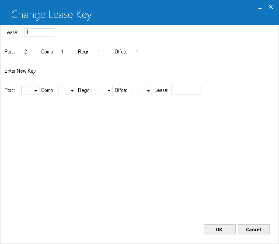Image resolution: width=279 pixels, height=244 pixels.
Task: Confirm with the OK button
Action: pos(220,230)
